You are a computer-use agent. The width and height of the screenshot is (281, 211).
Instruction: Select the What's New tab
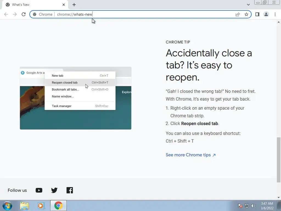click(x=35, y=5)
